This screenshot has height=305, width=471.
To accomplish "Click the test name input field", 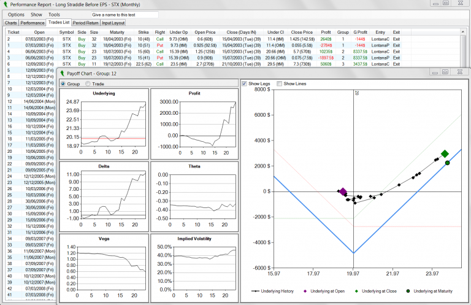I will point(124,14).
